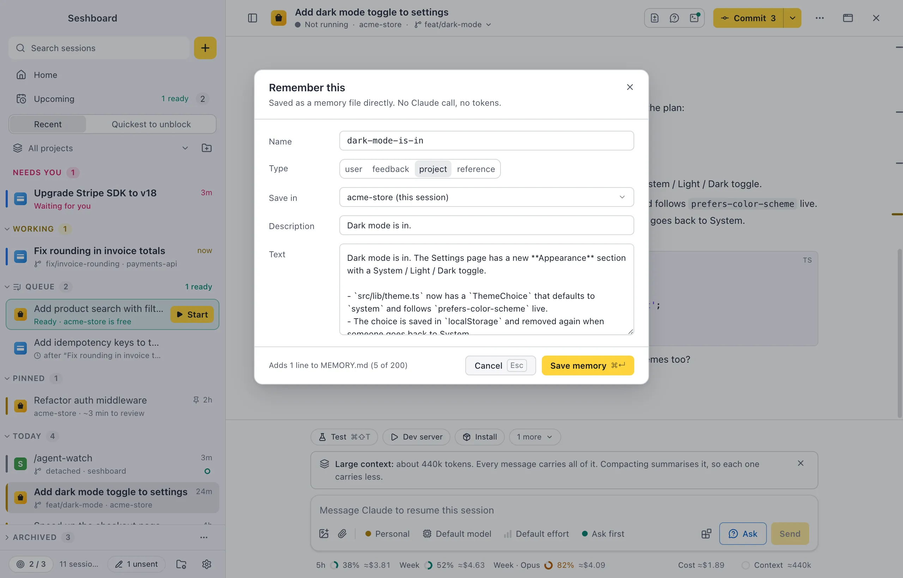This screenshot has width=903, height=578.
Task: Open the new folder icon beside All projects
Action: (x=207, y=148)
